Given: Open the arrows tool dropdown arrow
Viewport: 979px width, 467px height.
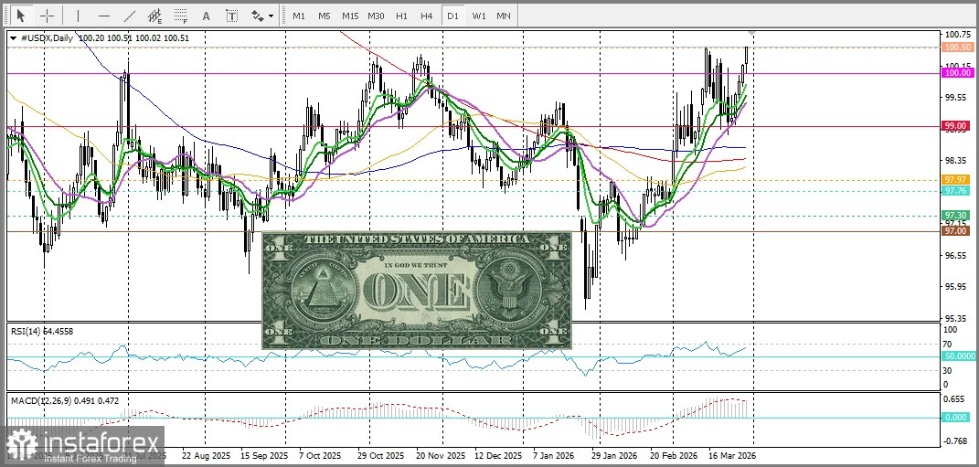Looking at the screenshot, I should 271,16.
